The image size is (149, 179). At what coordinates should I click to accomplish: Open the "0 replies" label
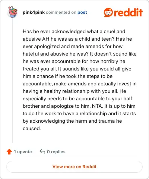(x=56, y=152)
